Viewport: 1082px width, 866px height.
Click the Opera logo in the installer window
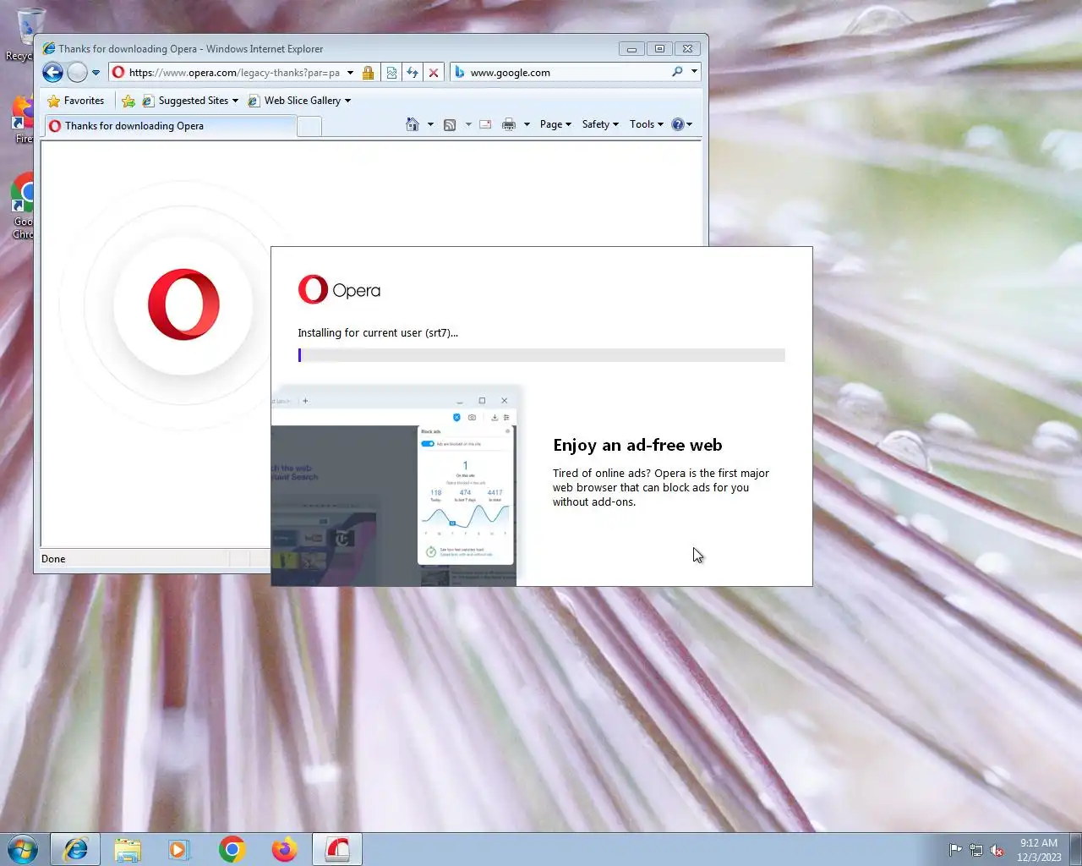click(339, 290)
